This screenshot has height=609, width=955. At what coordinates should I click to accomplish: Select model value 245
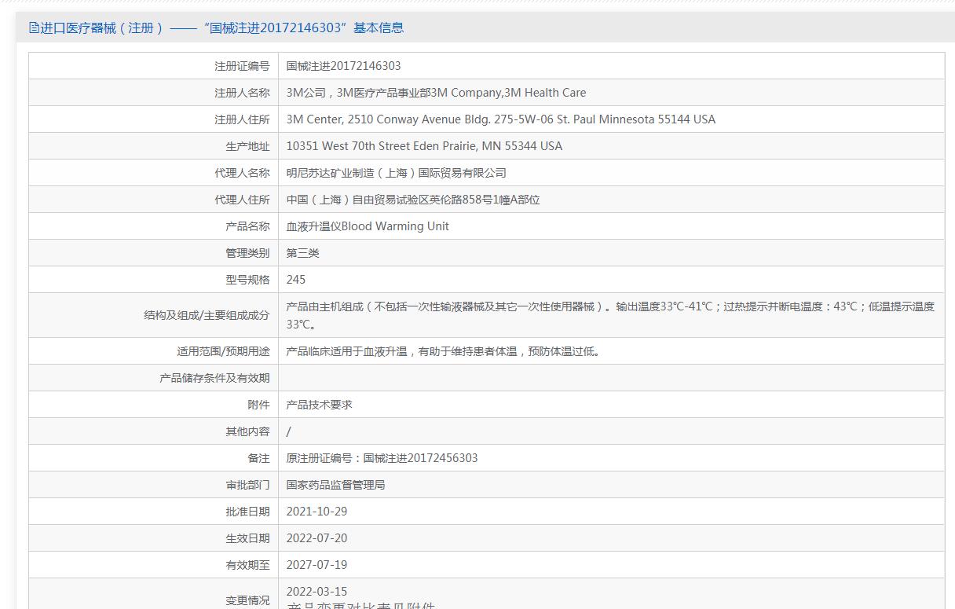(x=296, y=280)
